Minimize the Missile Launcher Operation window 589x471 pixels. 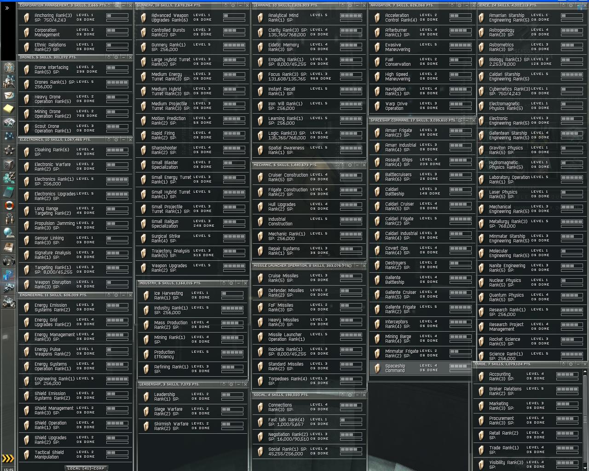357,266
